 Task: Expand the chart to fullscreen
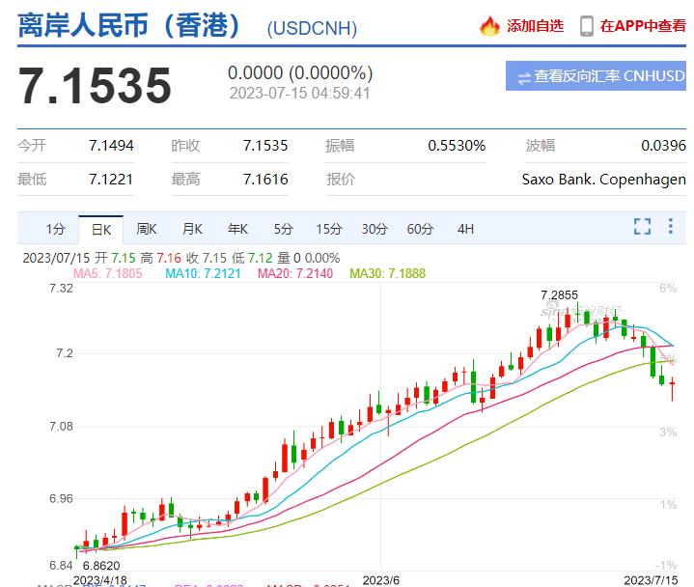(642, 226)
